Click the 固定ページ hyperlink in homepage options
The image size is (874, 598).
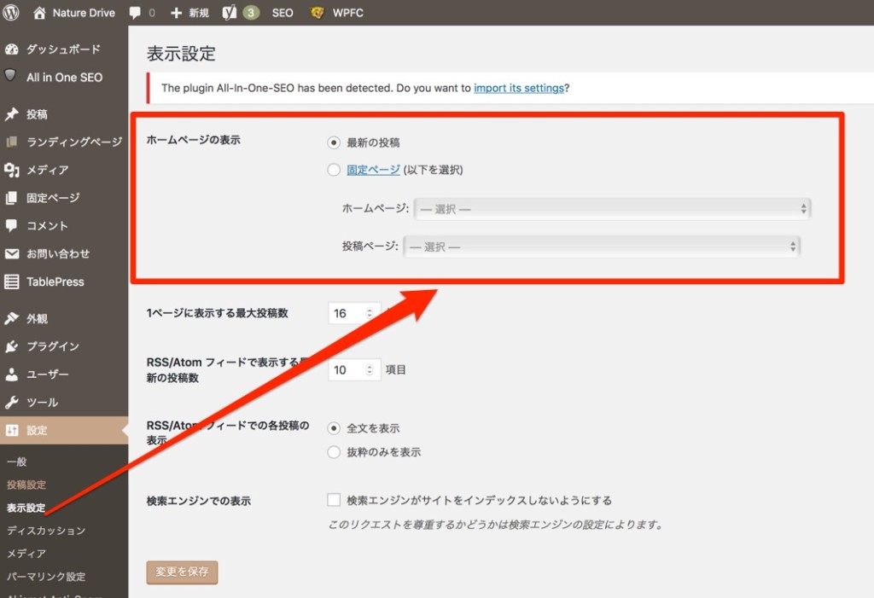[374, 170]
